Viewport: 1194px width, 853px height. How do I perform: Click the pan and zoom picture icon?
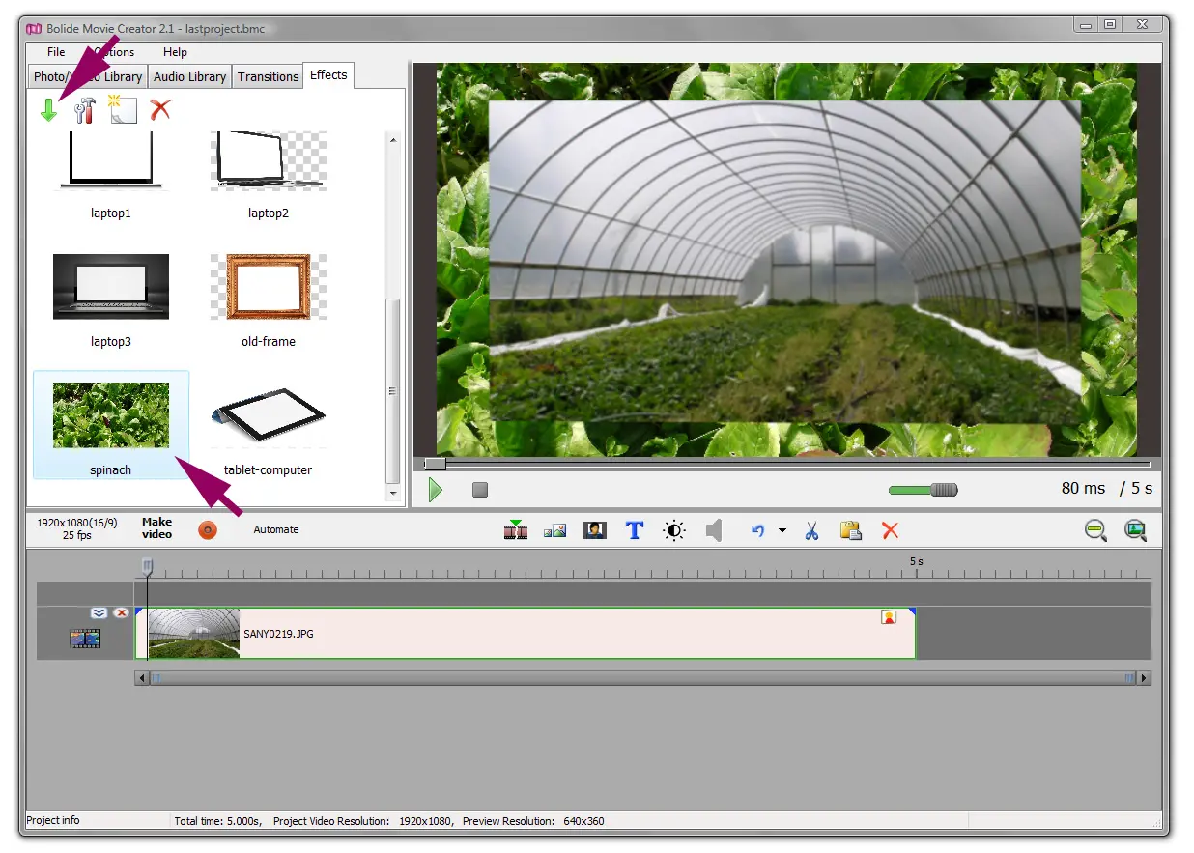pyautogui.click(x=554, y=530)
